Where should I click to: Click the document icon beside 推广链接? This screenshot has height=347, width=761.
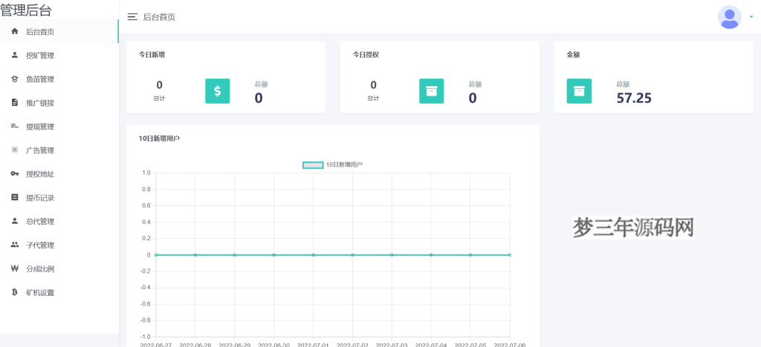coord(15,102)
